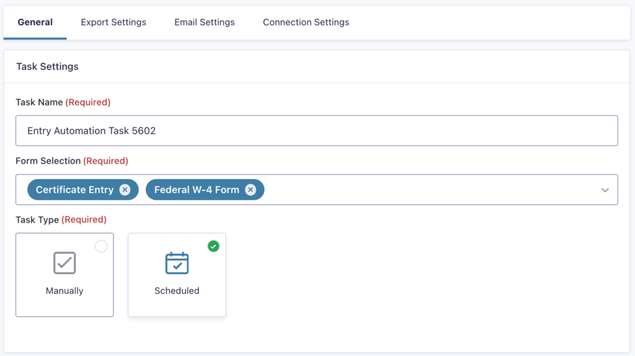The width and height of the screenshot is (635, 356).
Task: Click the Task Name input field
Action: click(316, 131)
